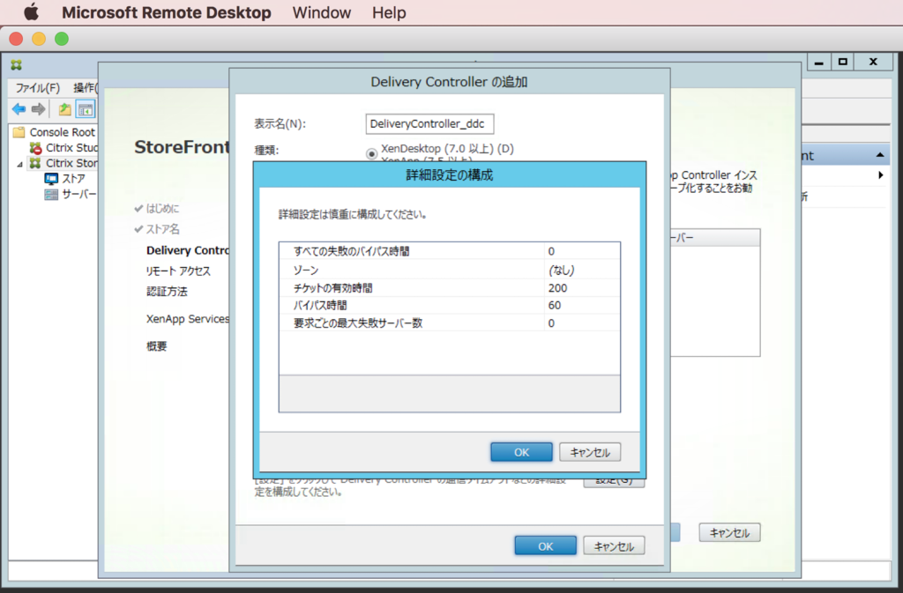Select the Citrix StoreFront tree node
The image size is (903, 593).
tap(63, 163)
